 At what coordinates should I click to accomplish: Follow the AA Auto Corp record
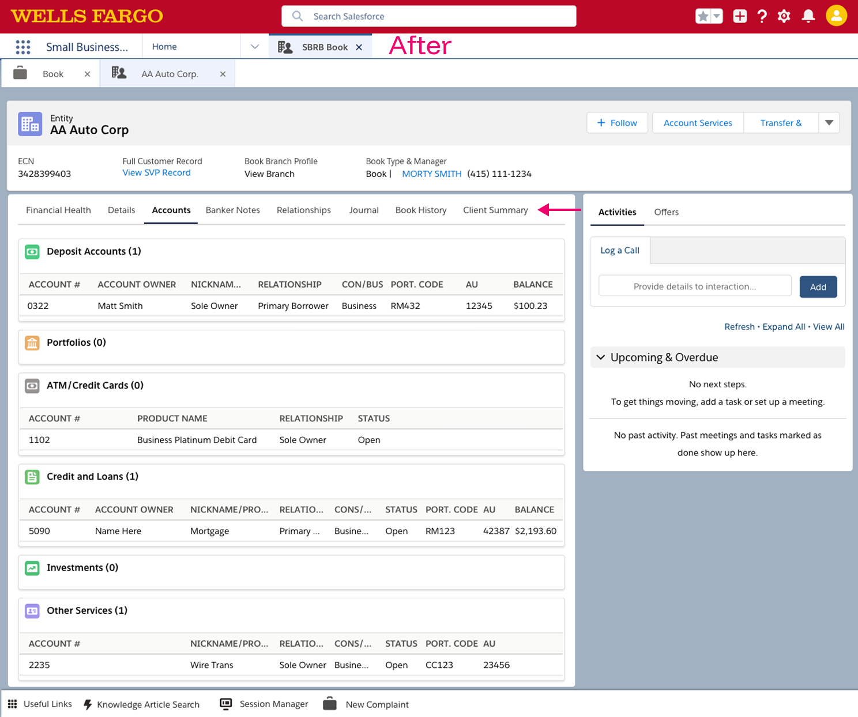[617, 123]
